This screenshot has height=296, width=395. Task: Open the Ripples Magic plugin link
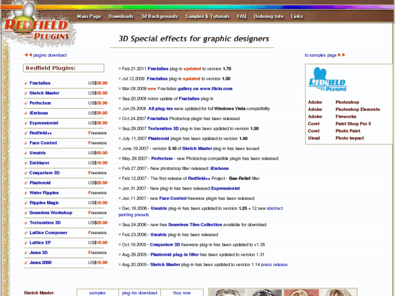[x=44, y=203]
